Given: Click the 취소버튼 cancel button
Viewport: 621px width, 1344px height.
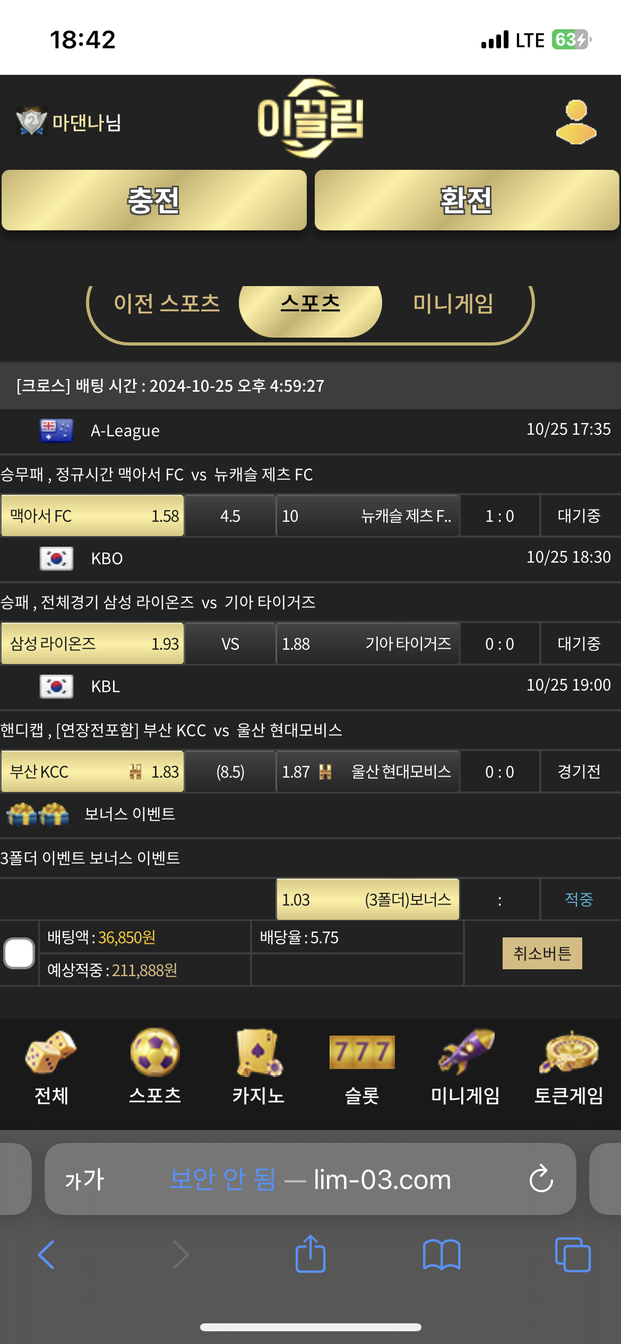Looking at the screenshot, I should click(542, 953).
